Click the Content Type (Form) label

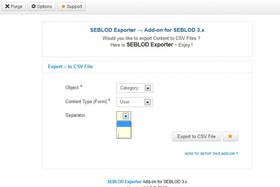click(88, 101)
